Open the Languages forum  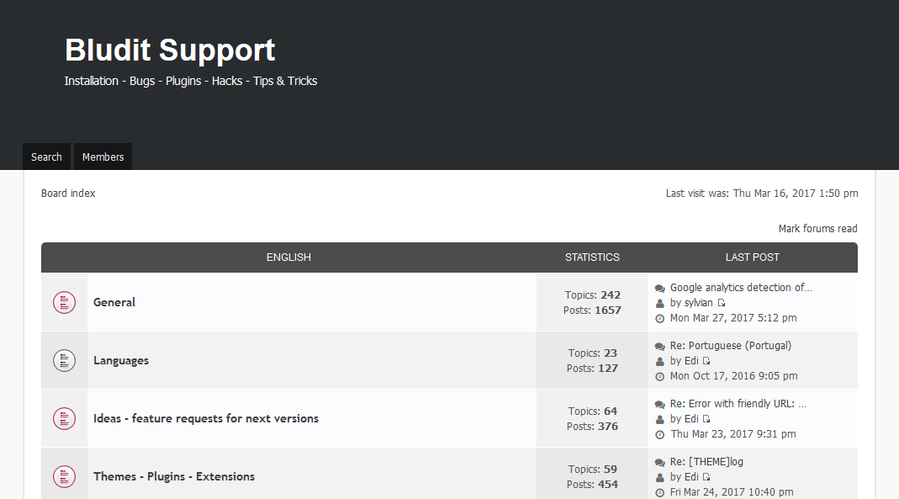pyautogui.click(x=121, y=360)
